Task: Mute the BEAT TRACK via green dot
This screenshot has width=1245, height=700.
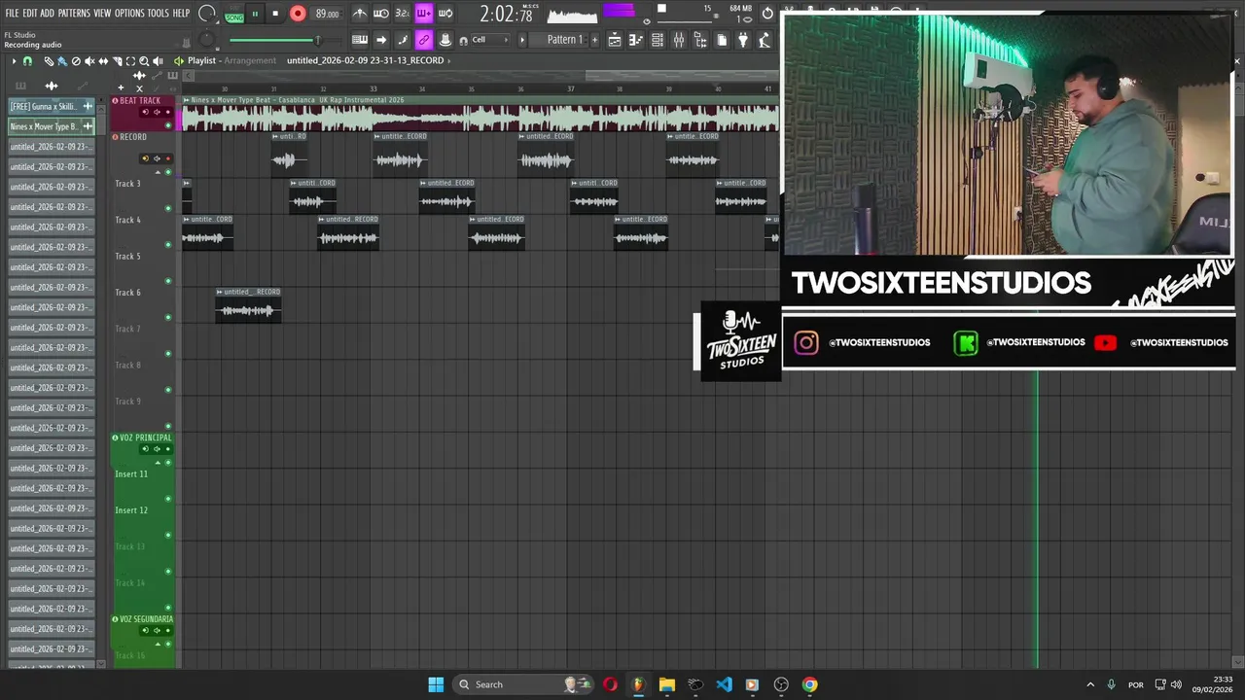Action: pos(168,124)
